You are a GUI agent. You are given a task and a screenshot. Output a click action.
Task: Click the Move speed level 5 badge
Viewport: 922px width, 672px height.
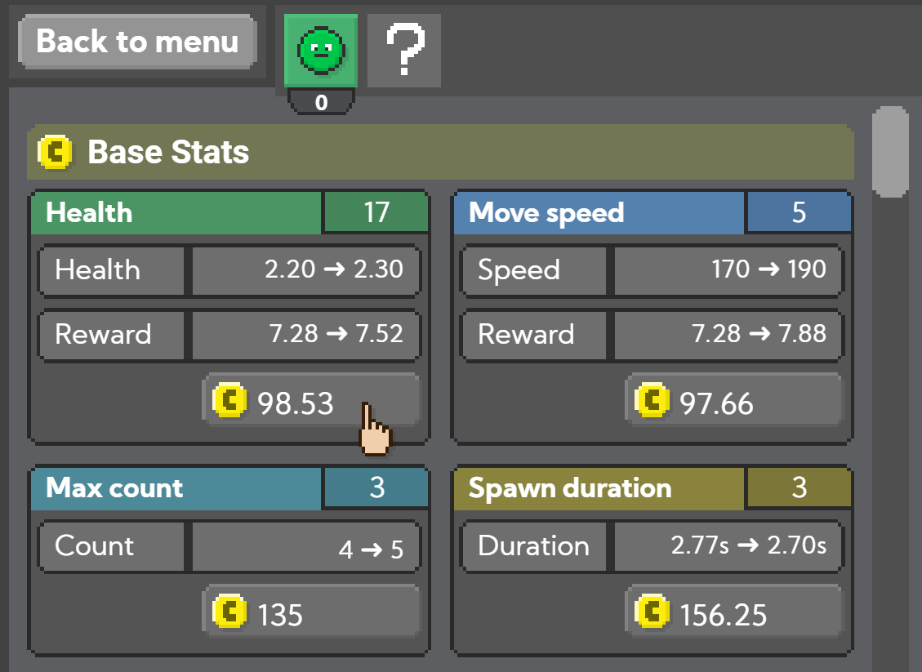[798, 213]
